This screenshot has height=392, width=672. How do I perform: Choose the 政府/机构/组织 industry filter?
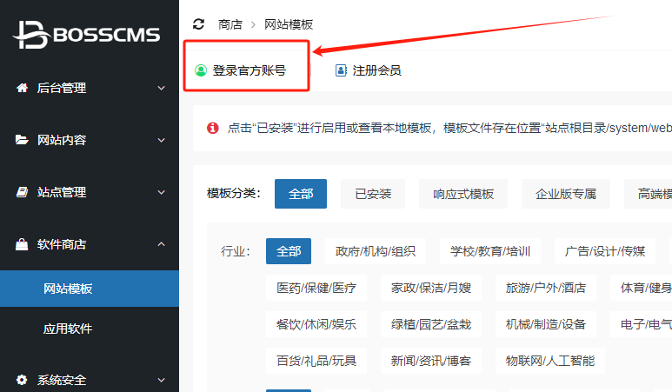(x=376, y=251)
